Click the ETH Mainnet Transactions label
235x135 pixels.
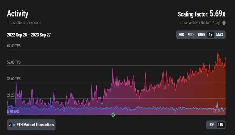click(x=35, y=125)
